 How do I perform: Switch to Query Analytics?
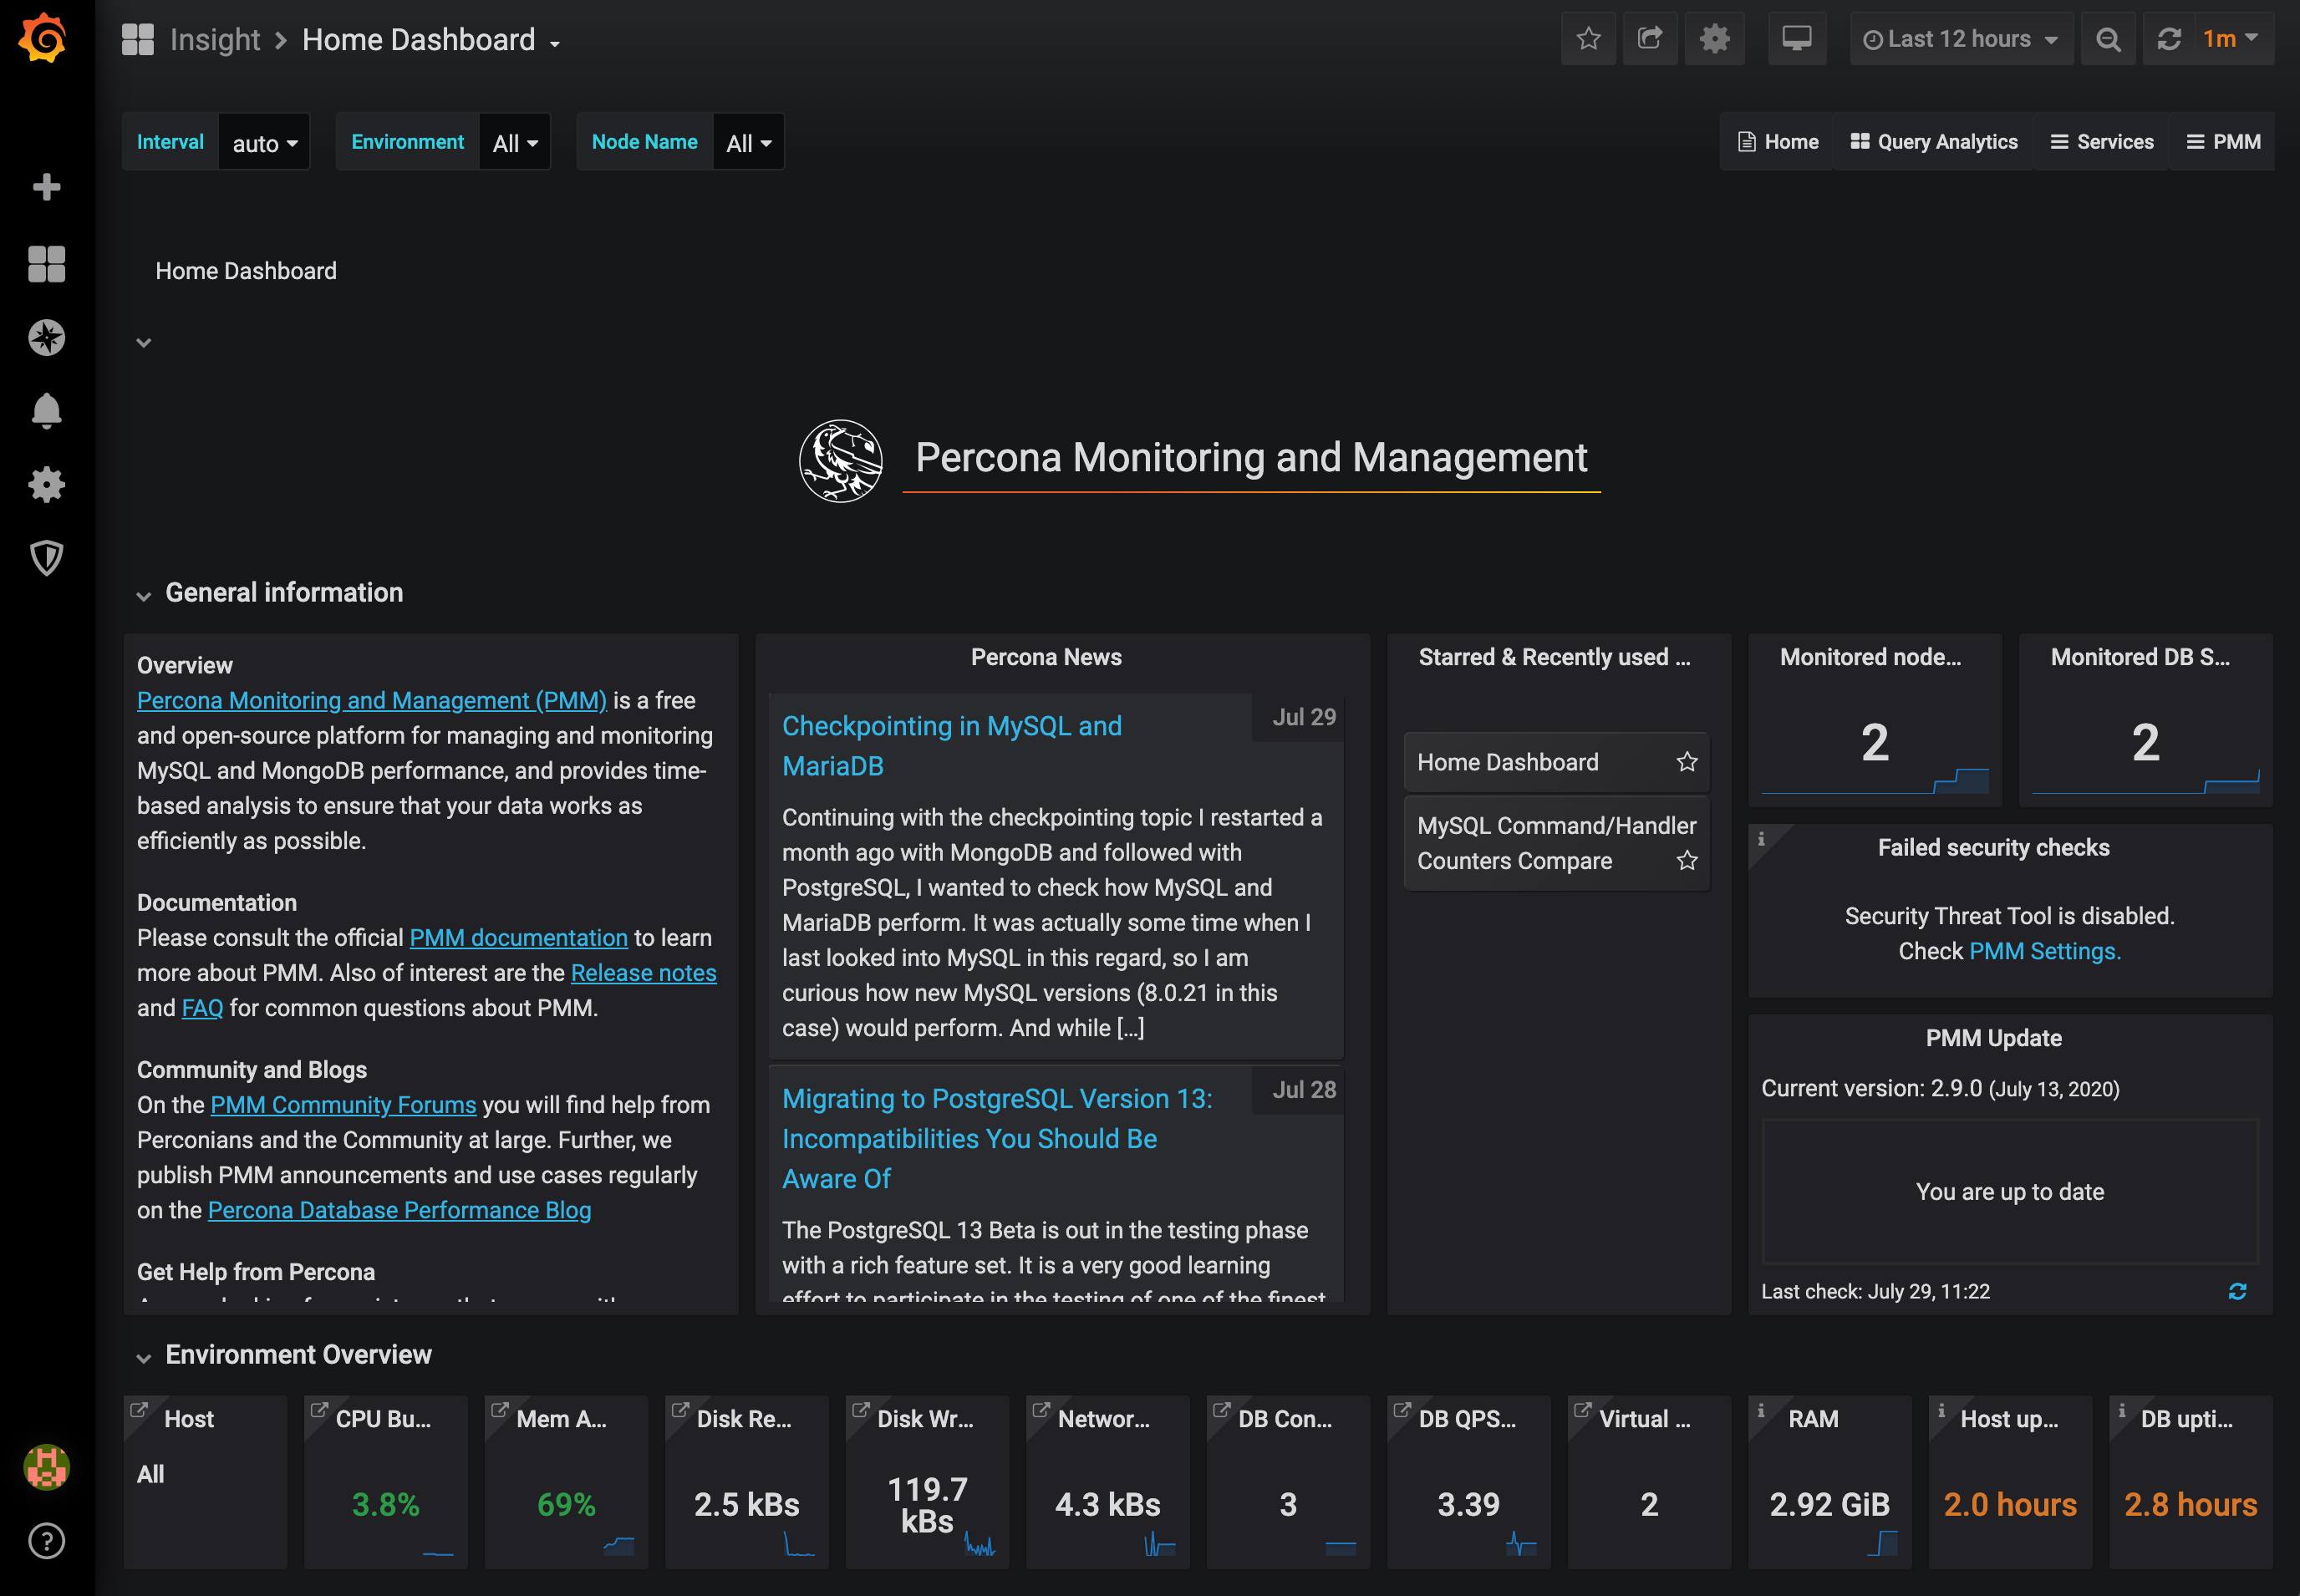(1933, 141)
